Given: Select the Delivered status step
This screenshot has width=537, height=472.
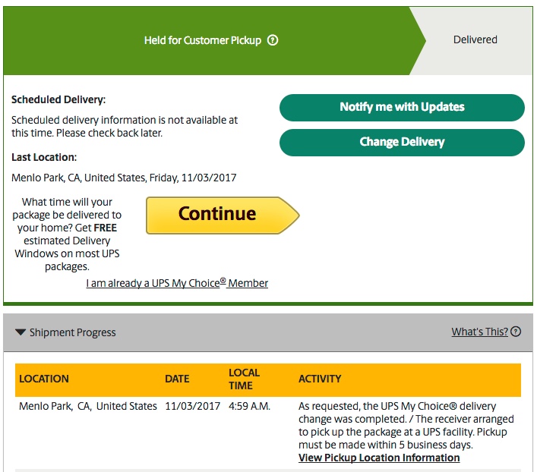Looking at the screenshot, I should [x=475, y=39].
